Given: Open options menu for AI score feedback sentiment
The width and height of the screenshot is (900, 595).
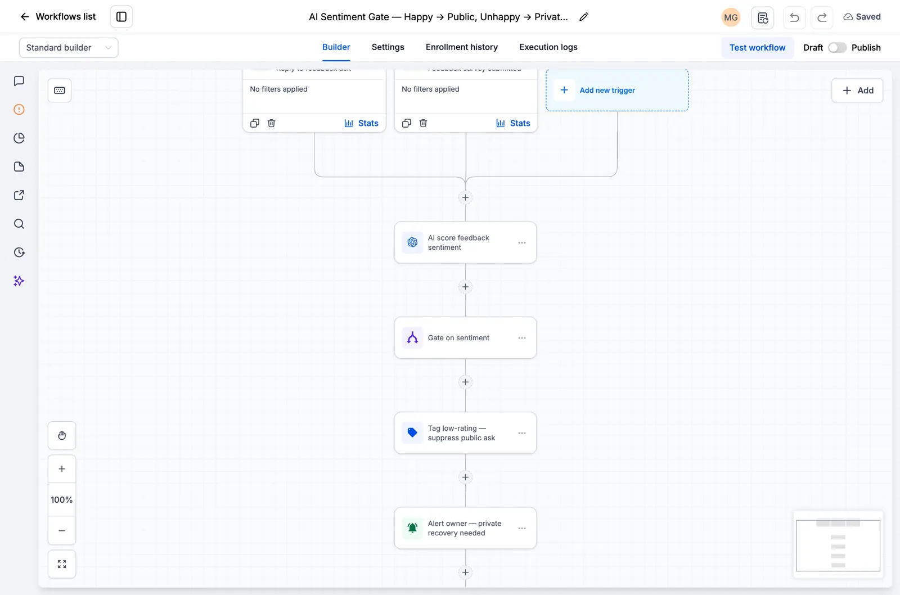Looking at the screenshot, I should click(x=522, y=243).
